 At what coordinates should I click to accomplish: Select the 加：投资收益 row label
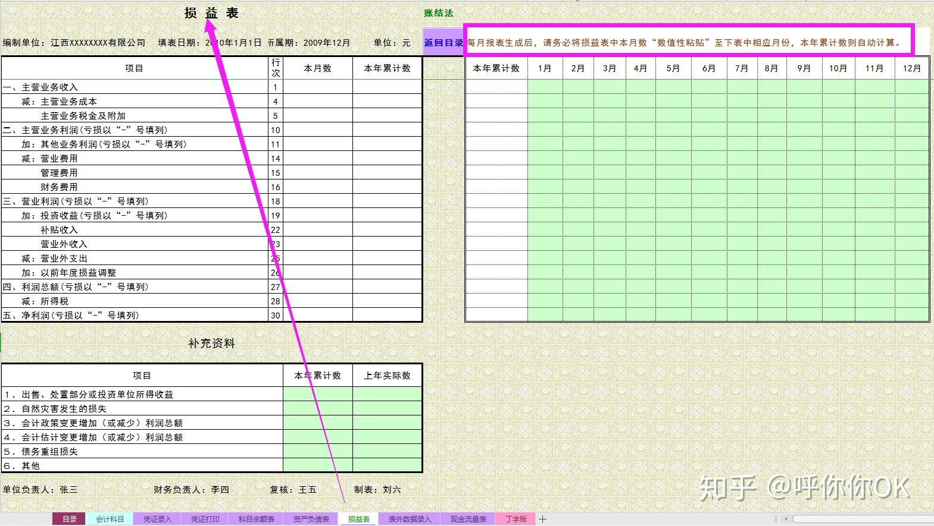[x=135, y=216]
